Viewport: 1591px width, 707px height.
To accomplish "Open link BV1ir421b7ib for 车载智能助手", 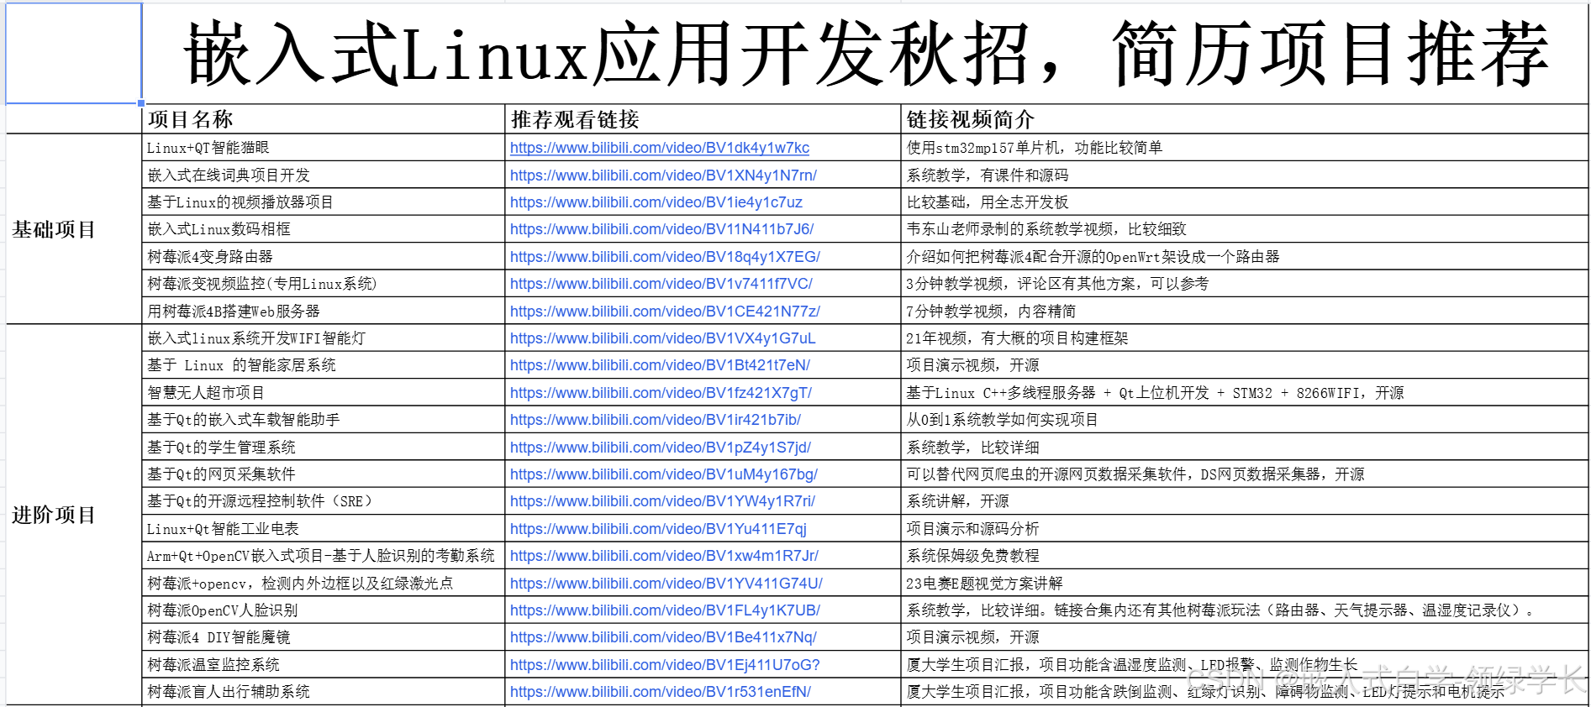I will [655, 420].
